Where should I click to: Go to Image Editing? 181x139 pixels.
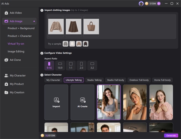point(16,51)
